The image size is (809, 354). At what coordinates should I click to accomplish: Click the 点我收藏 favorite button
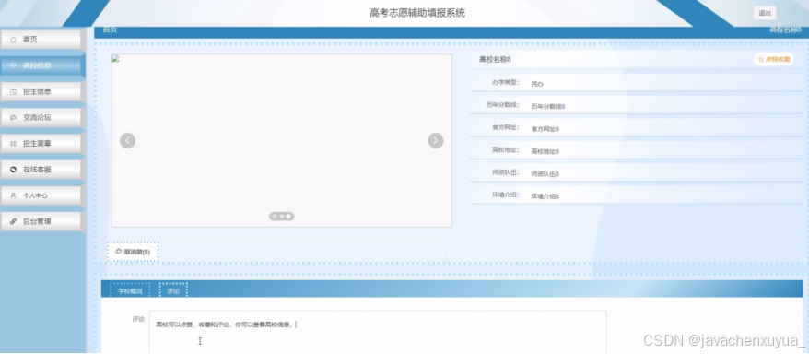[x=774, y=59]
